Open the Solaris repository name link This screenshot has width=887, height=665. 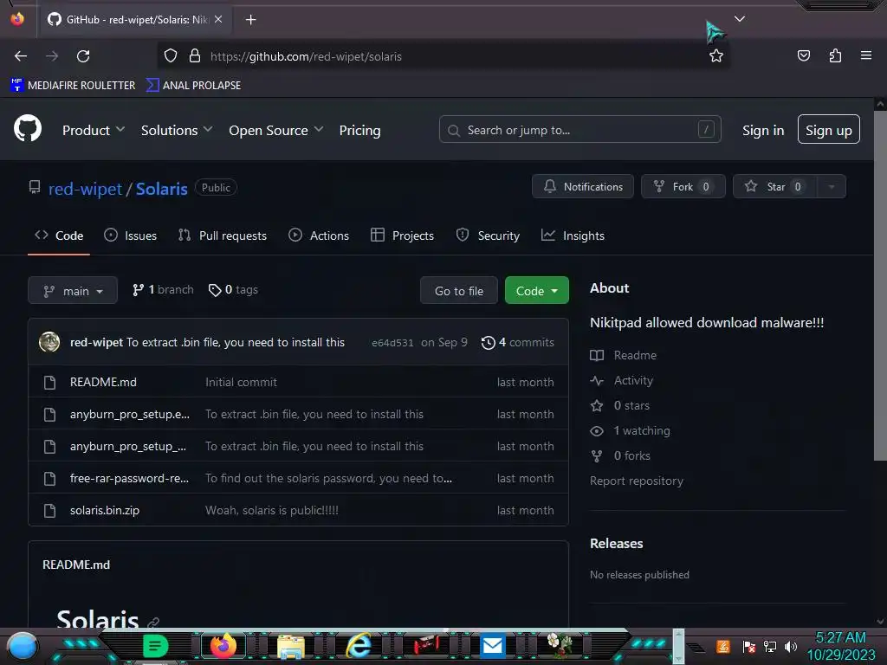tap(161, 188)
